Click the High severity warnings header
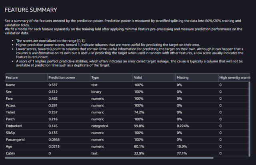The width and height of the screenshot is (256, 165). 234,78
